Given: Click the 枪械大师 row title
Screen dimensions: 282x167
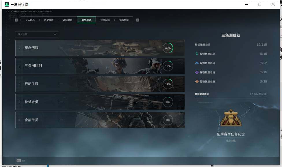Looking at the screenshot, I should pyautogui.click(x=31, y=102).
